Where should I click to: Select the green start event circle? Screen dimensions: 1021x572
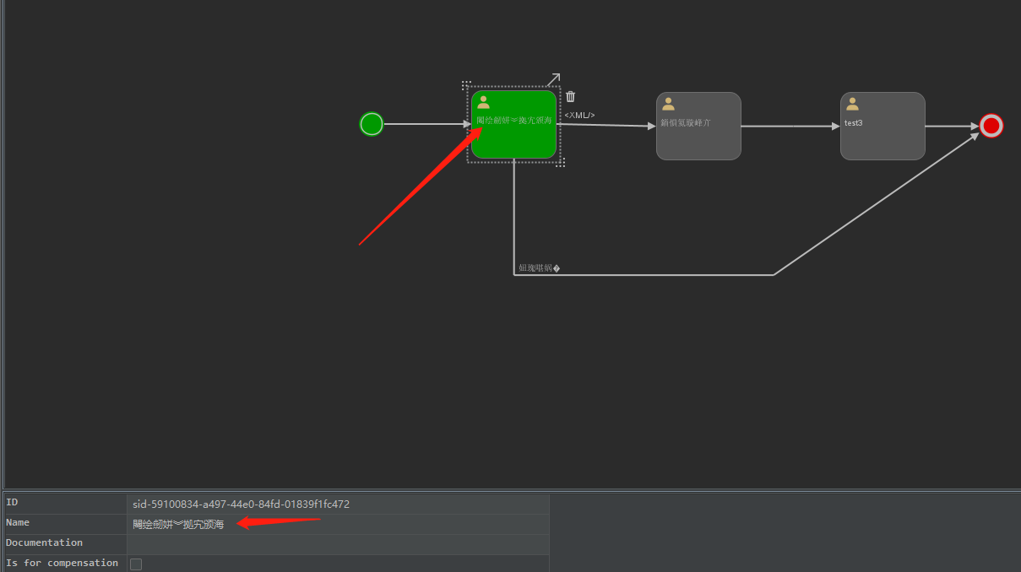point(371,123)
